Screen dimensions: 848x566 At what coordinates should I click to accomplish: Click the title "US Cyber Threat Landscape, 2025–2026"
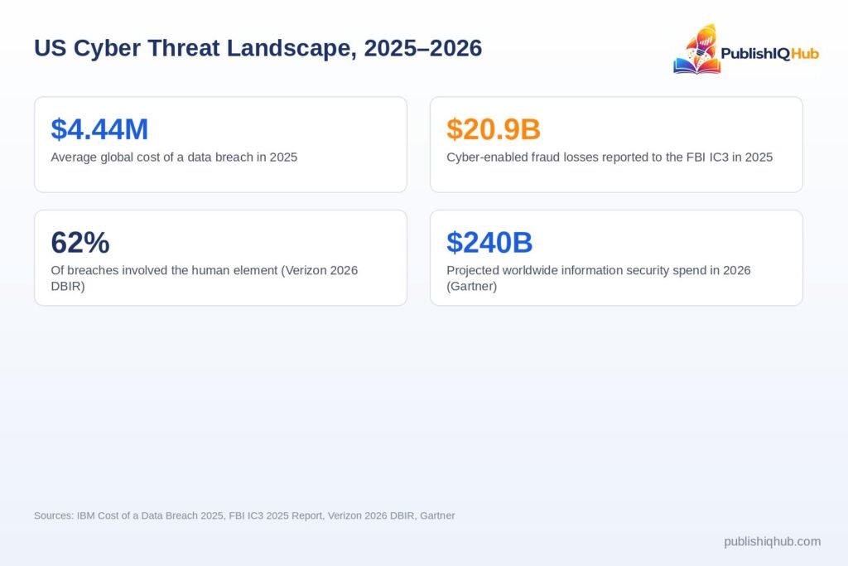click(258, 47)
